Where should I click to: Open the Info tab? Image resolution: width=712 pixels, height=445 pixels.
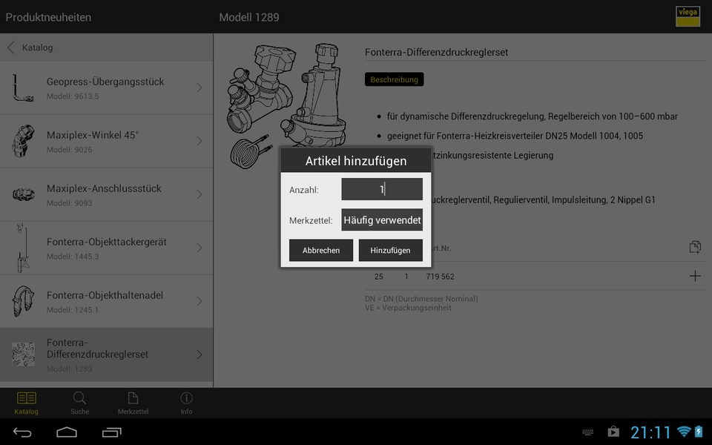click(186, 403)
